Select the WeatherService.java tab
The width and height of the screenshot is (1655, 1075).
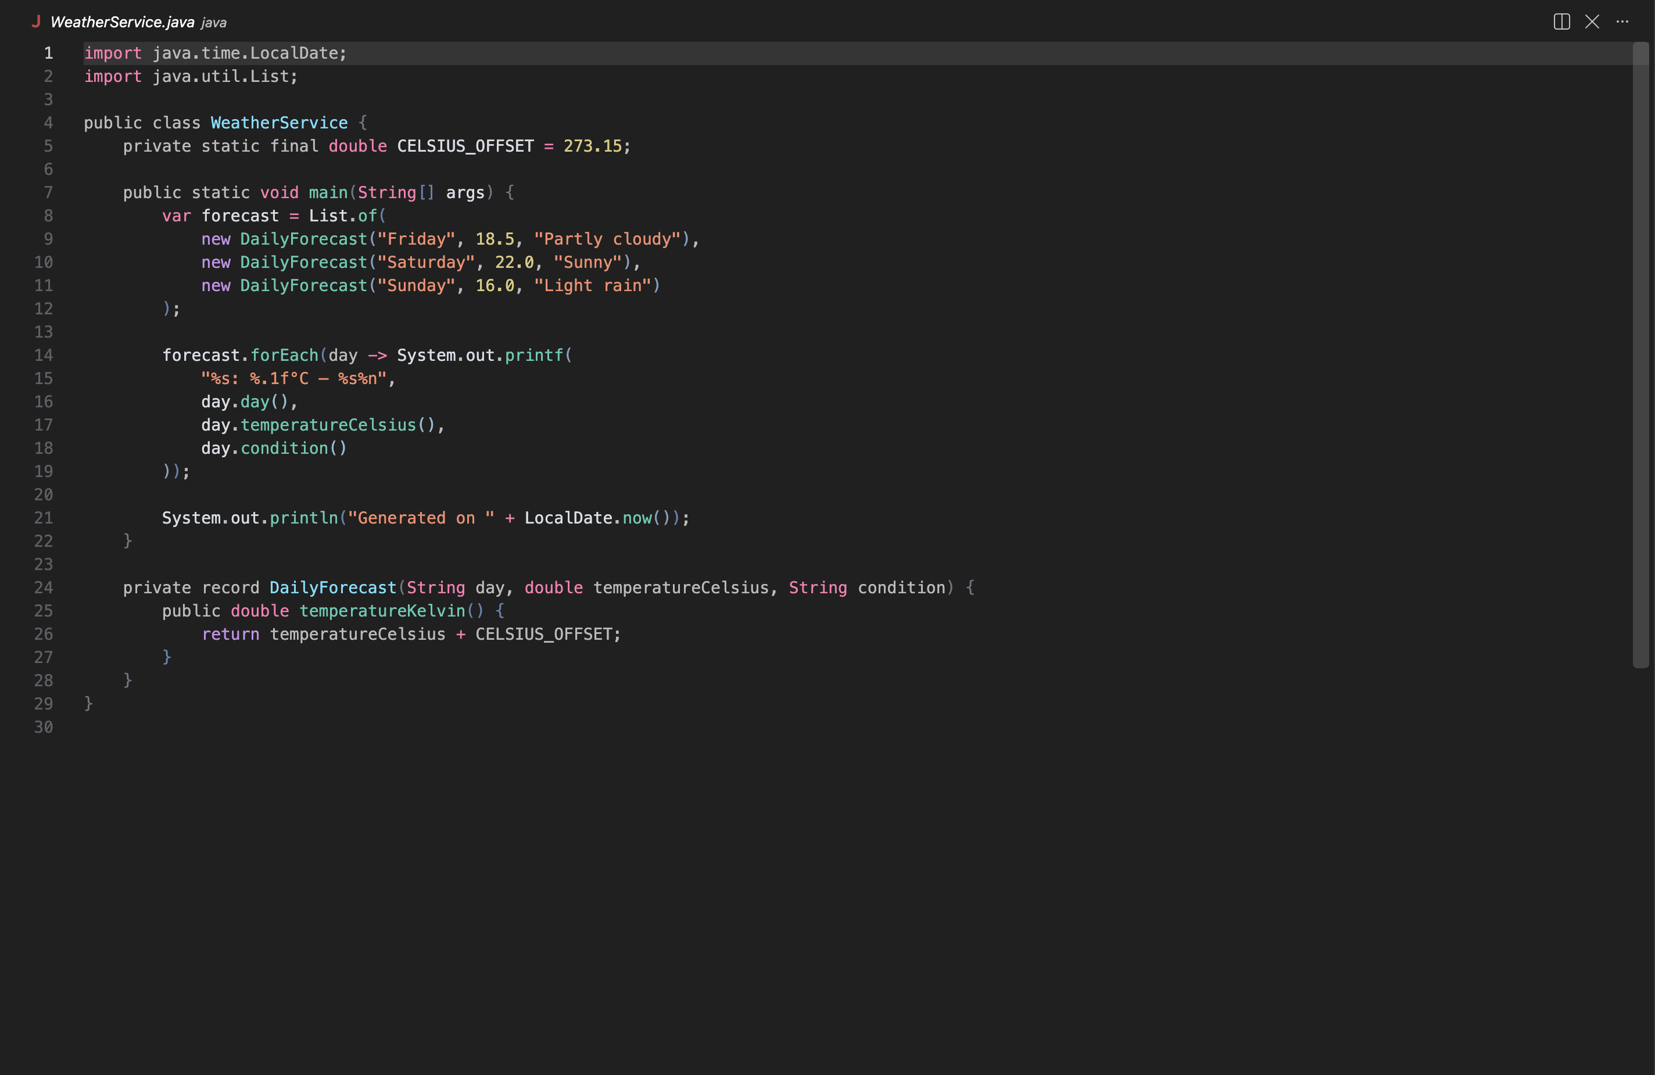(123, 22)
